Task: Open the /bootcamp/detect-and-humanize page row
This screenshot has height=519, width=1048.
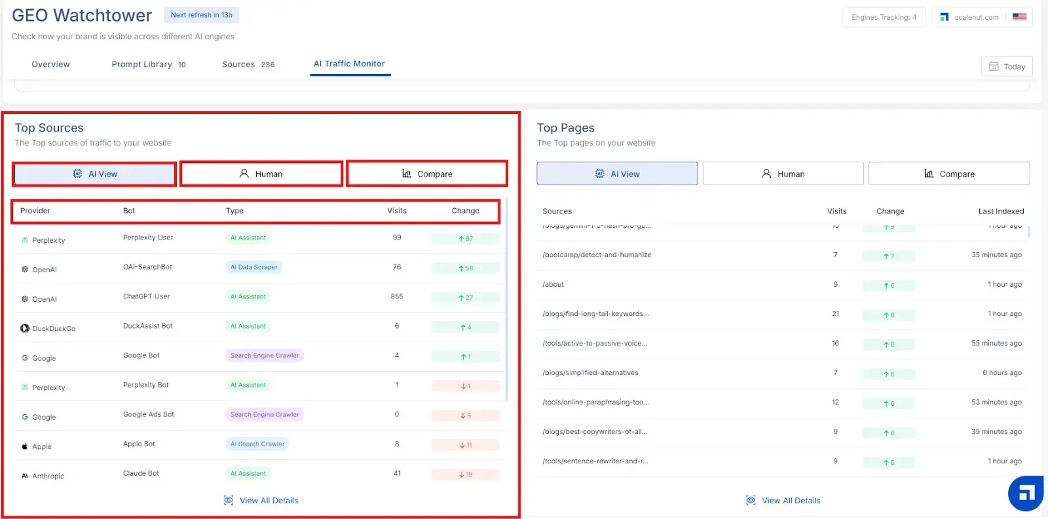Action: click(597, 255)
